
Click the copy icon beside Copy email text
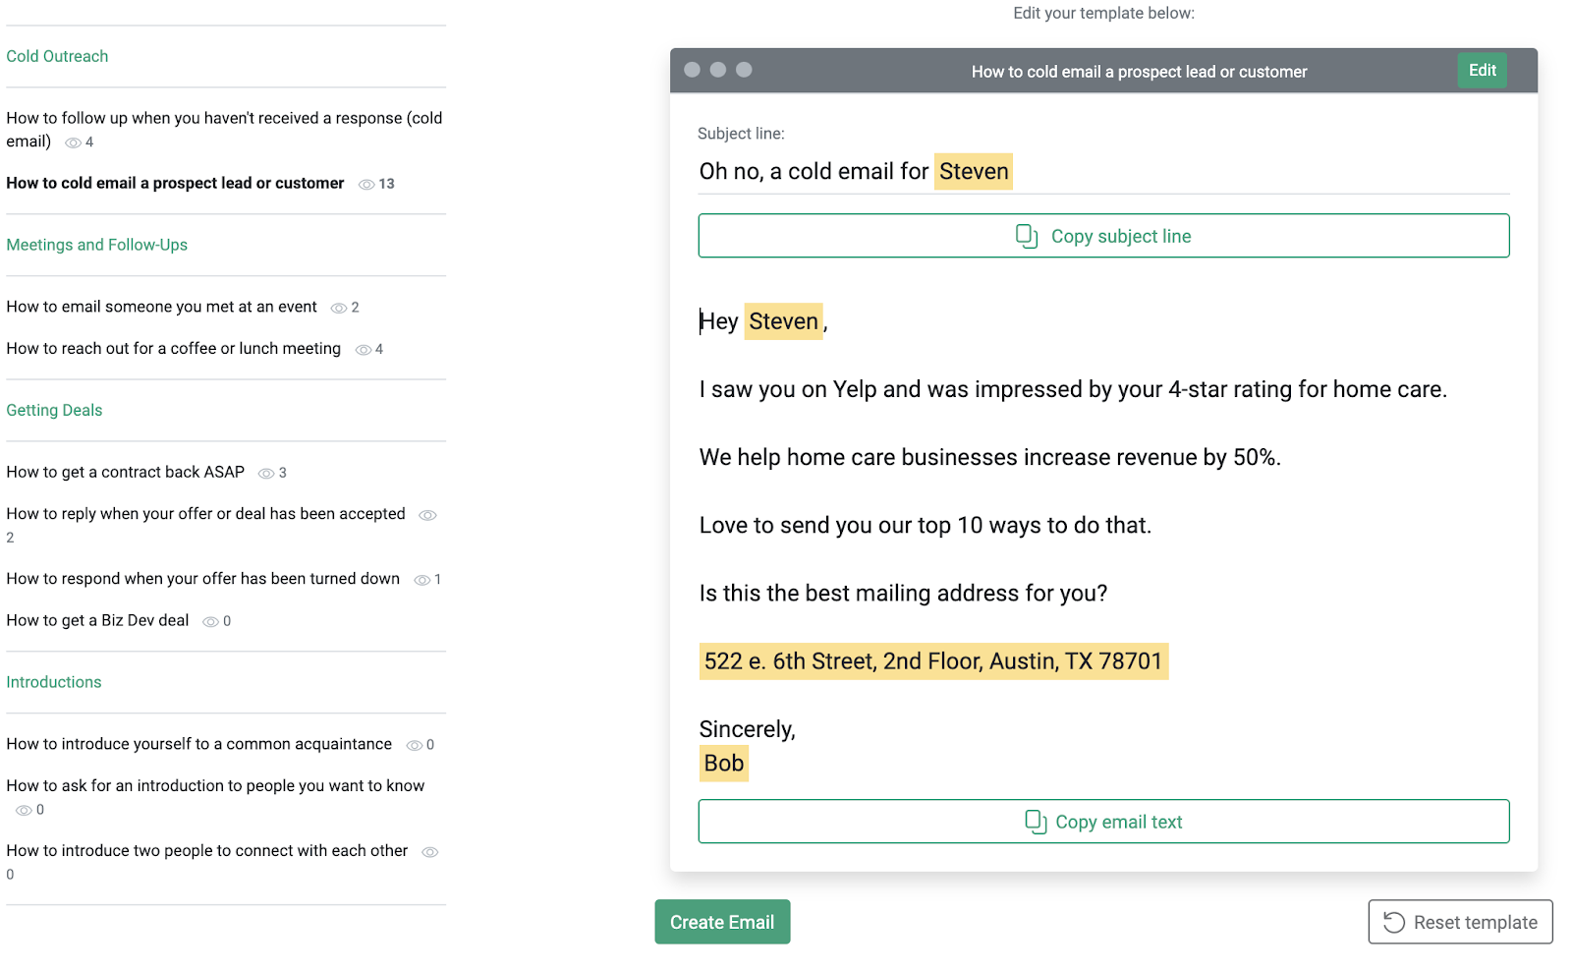1035,822
